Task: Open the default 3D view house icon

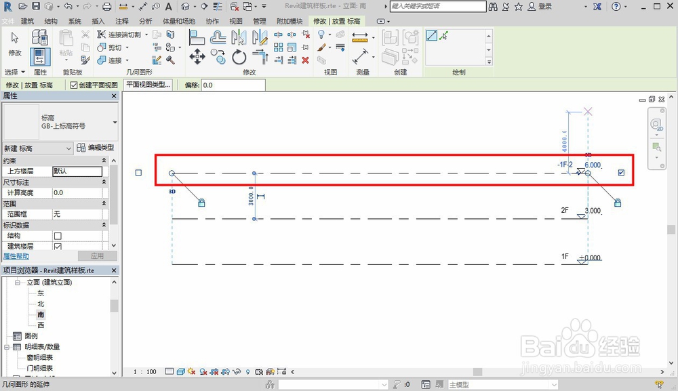Action: point(186,7)
